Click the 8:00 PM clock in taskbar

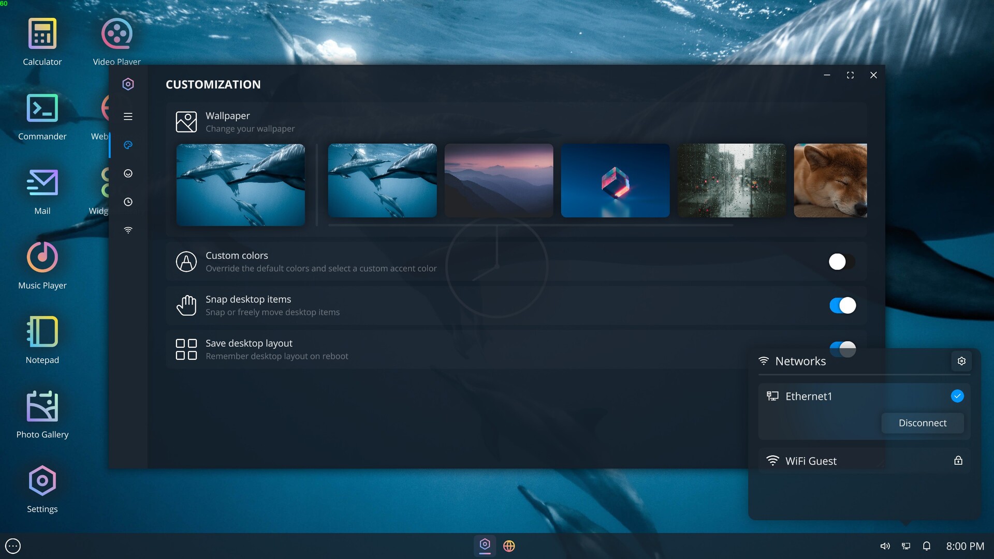964,546
